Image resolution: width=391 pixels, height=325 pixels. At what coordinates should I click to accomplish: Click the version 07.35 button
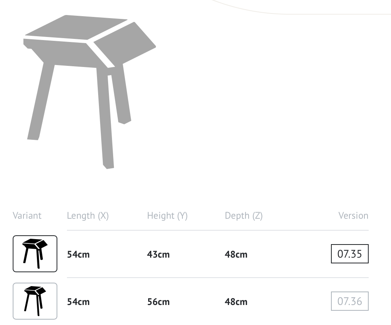(349, 254)
